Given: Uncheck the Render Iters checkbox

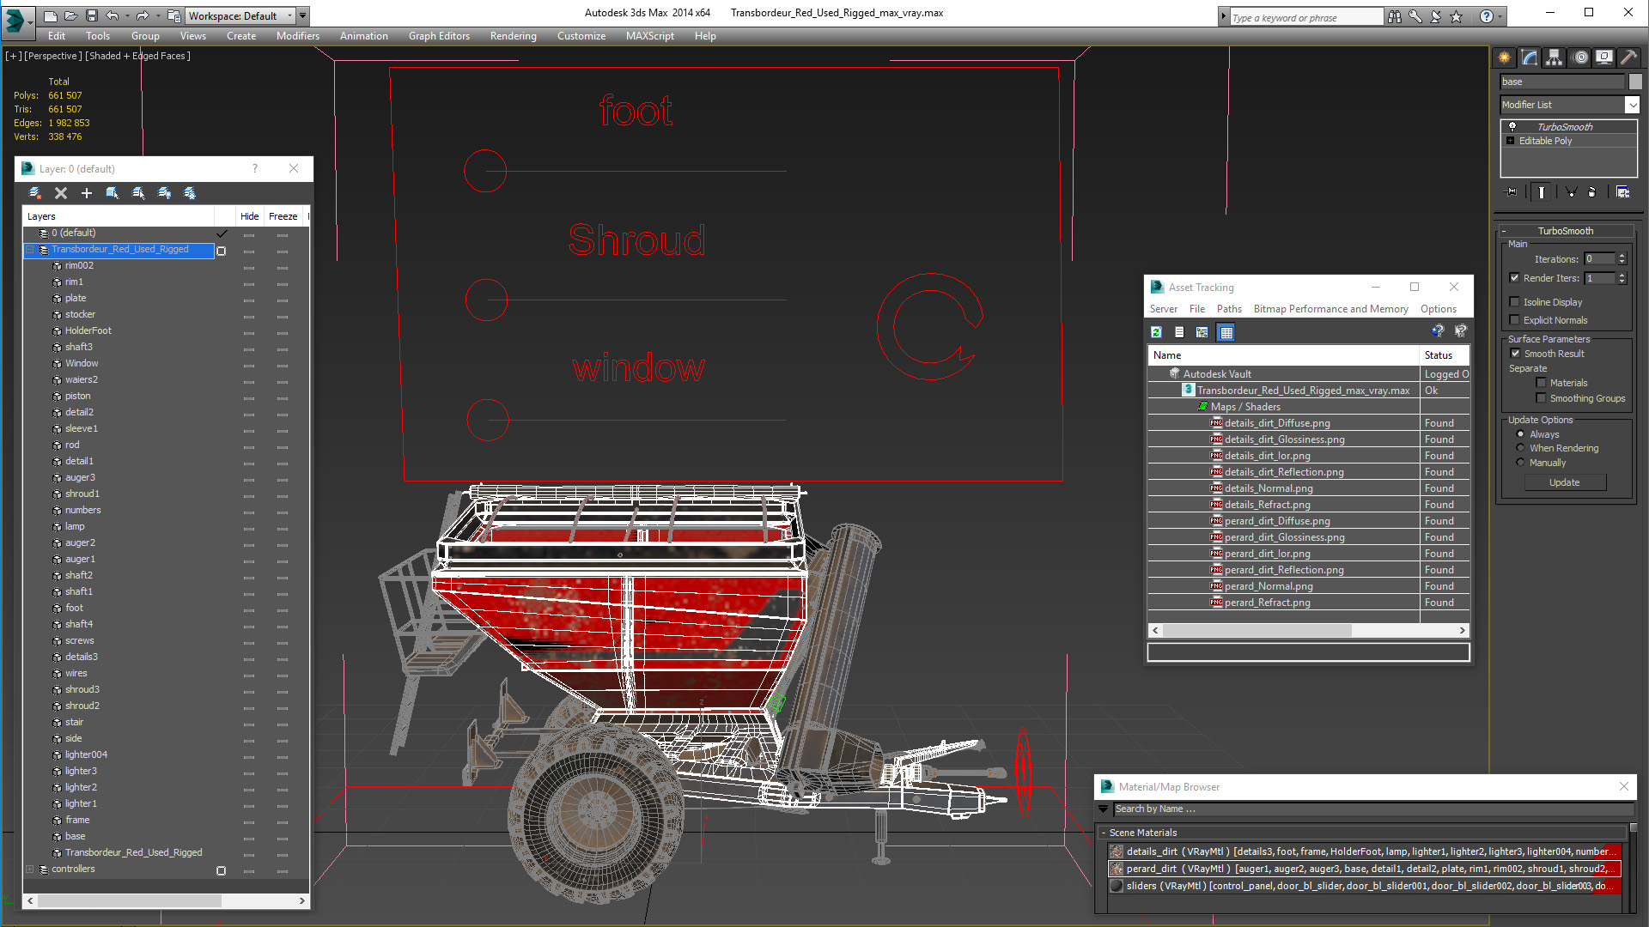Looking at the screenshot, I should click(x=1515, y=278).
